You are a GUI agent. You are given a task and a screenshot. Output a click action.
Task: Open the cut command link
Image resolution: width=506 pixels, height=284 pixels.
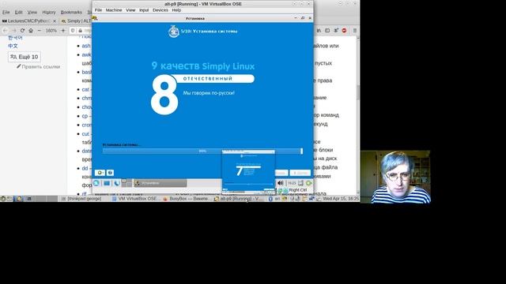coord(85,134)
